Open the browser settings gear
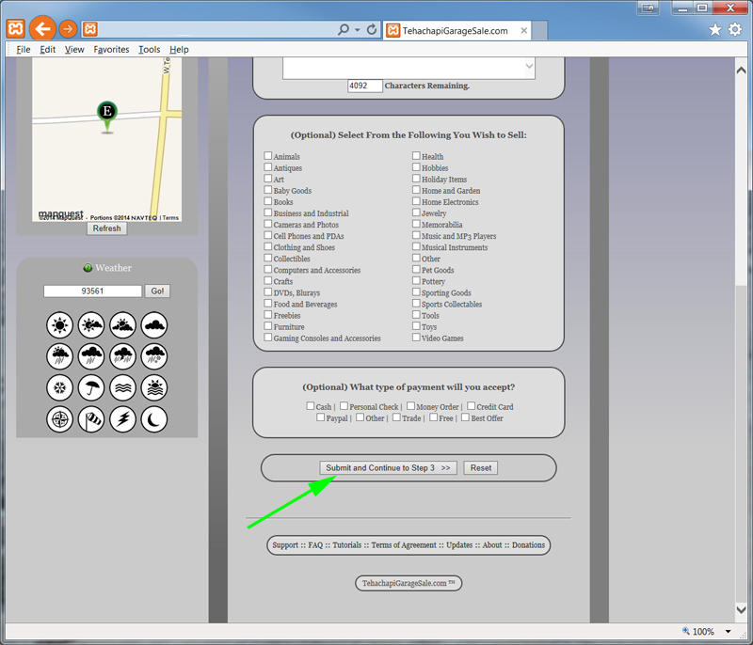Viewport: 753px width, 645px height. tap(735, 30)
